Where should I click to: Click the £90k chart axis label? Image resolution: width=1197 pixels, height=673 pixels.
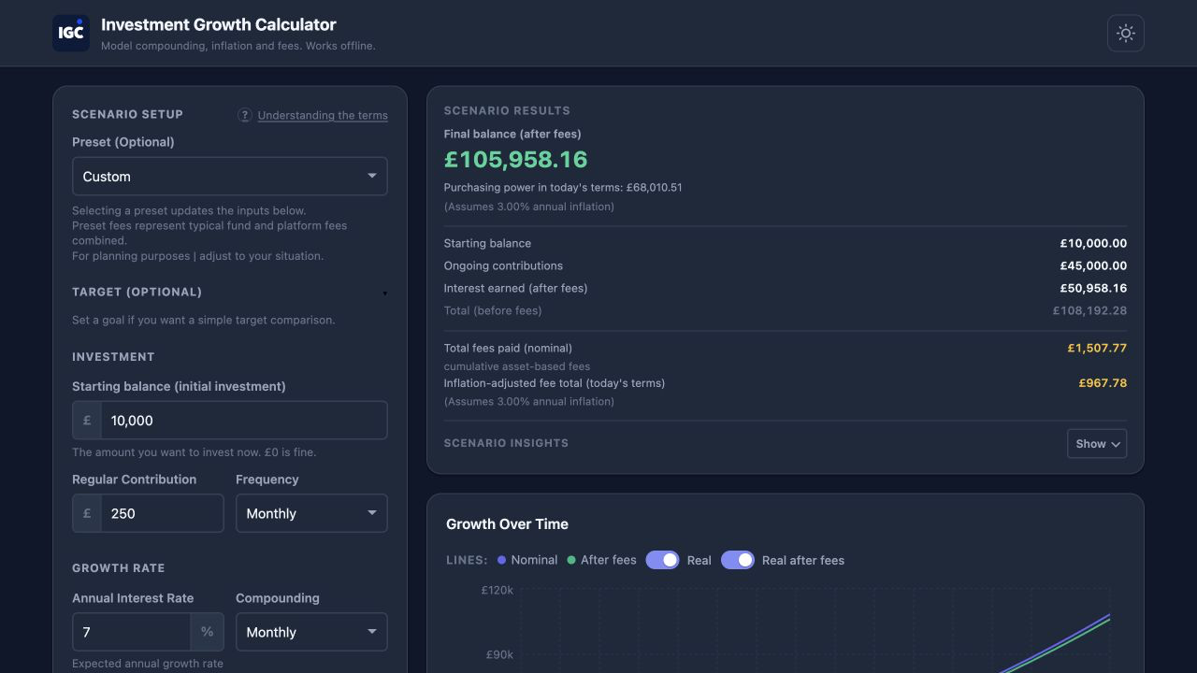click(499, 654)
